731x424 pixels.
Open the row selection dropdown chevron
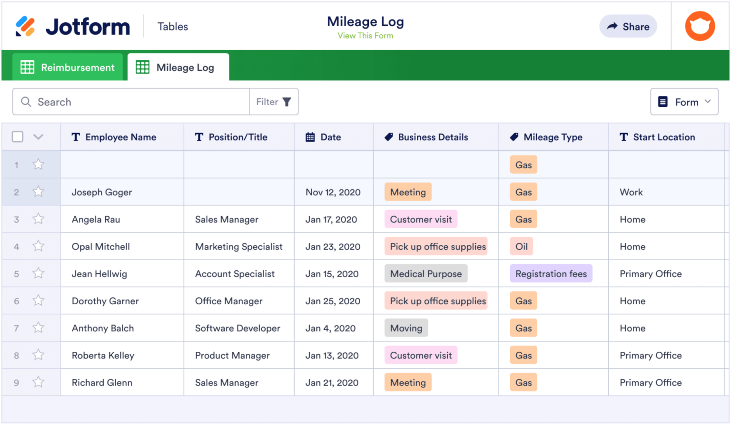38,136
